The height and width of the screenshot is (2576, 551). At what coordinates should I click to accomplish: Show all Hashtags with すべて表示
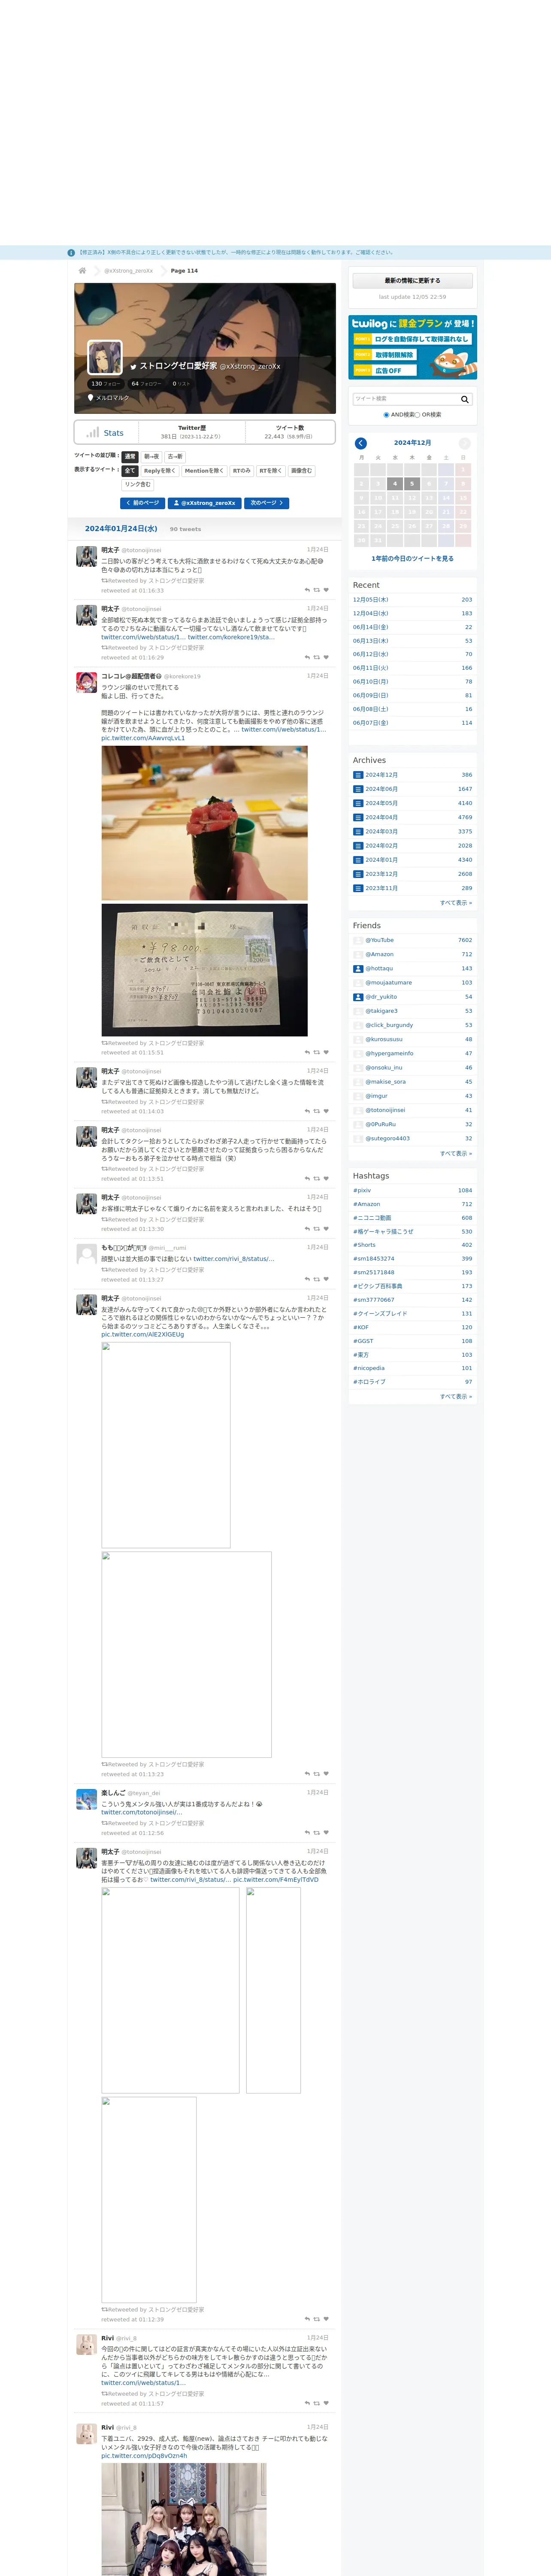point(456,1397)
